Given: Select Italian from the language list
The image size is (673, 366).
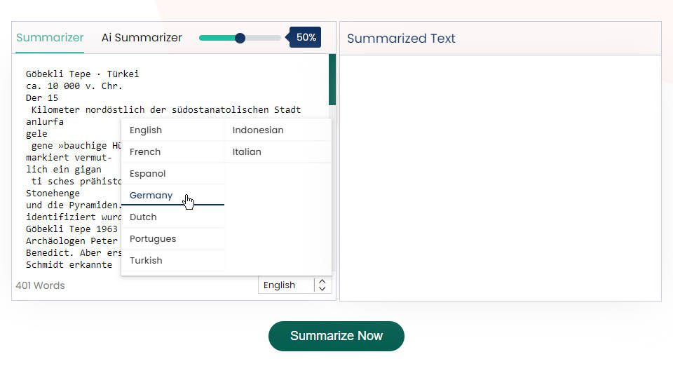Looking at the screenshot, I should (278, 152).
